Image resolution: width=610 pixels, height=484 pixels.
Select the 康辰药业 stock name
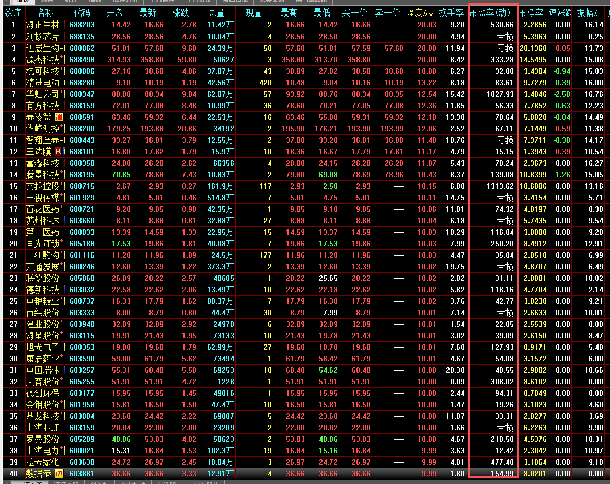43,359
